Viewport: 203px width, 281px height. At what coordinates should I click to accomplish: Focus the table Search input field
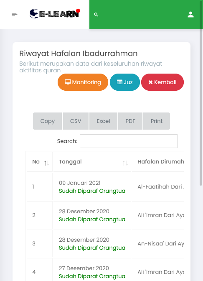[129, 141]
